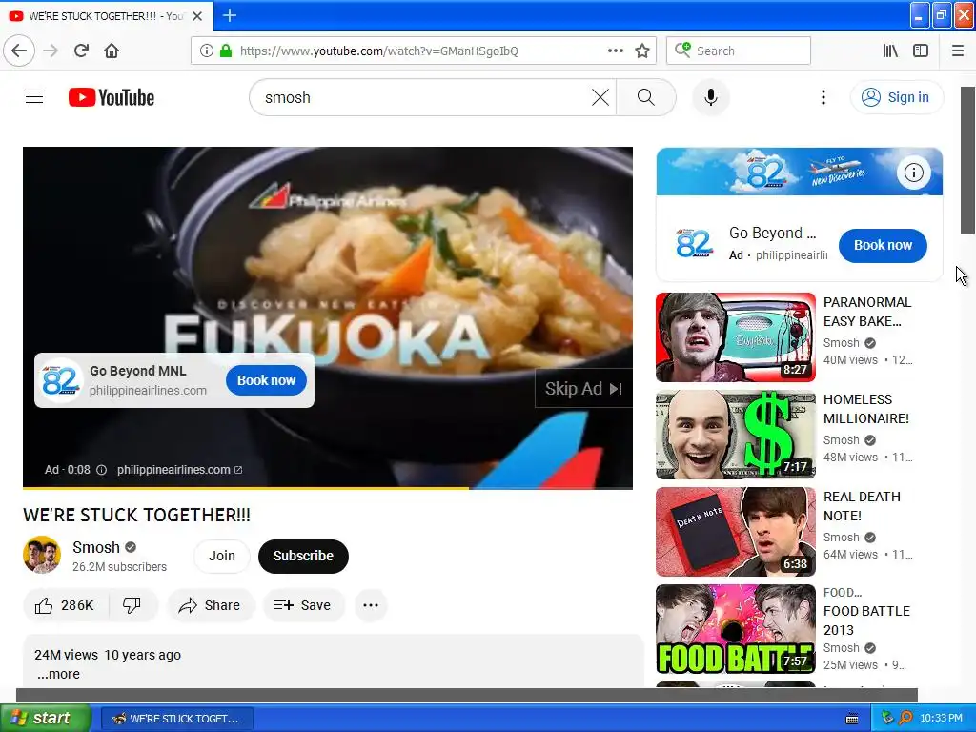Select the WE'RE STUCK TOGET taskbar button
976x732 pixels.
pos(177,719)
